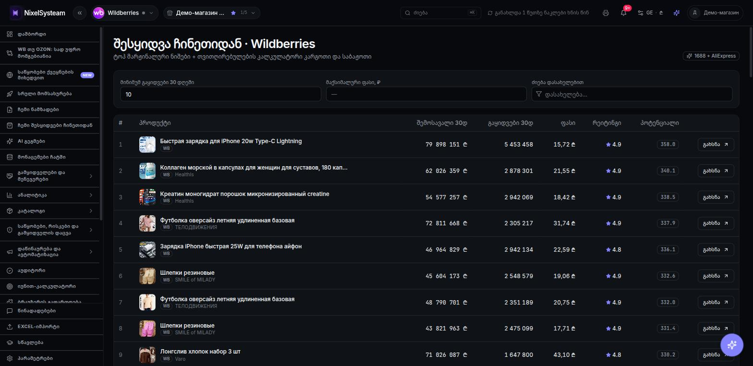Click the NEW badge in the sidebar
The width and height of the screenshot is (753, 366).
coord(87,75)
